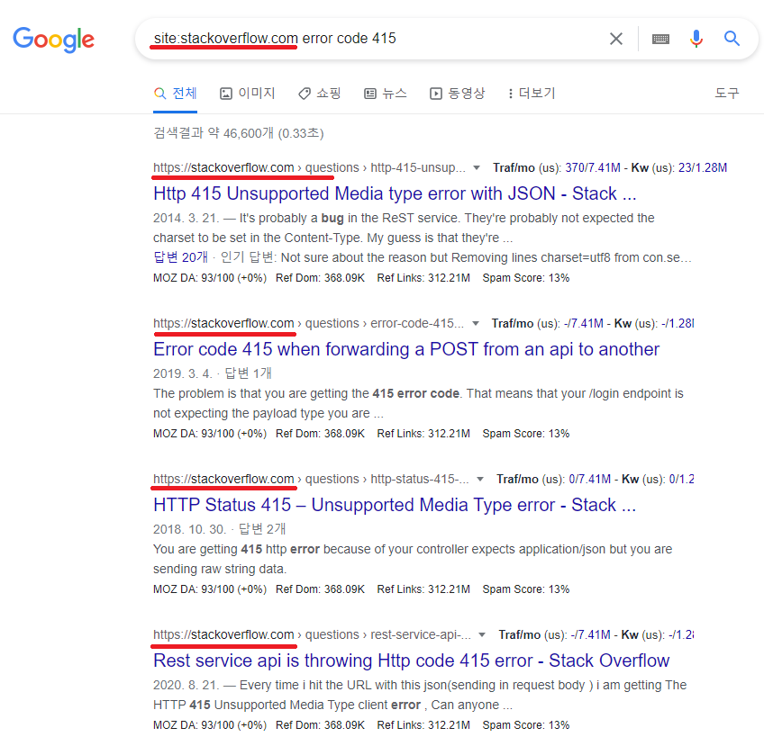The height and width of the screenshot is (755, 764).
Task: Open result 'Http 415 Unsupported Media type error with JSON'
Action: point(395,193)
